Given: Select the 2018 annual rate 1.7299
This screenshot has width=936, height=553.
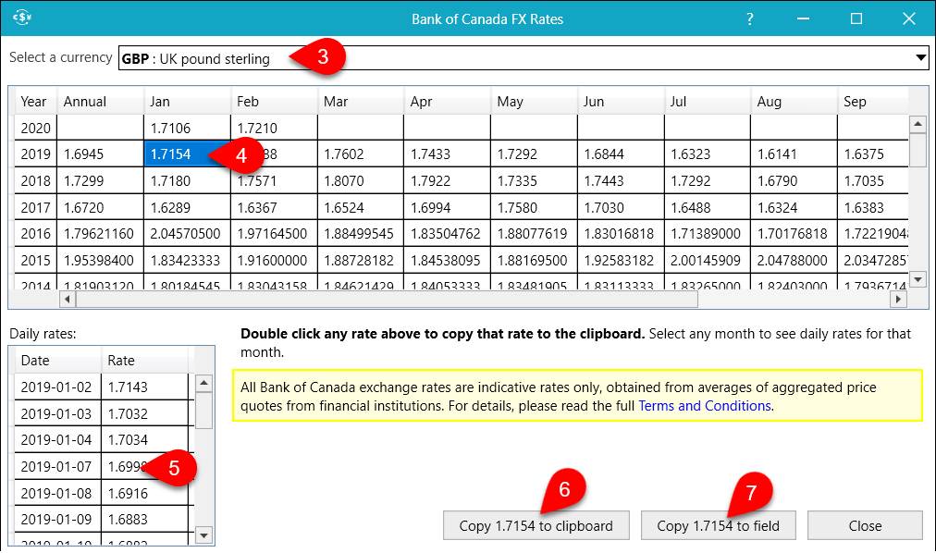Looking at the screenshot, I should pyautogui.click(x=100, y=180).
